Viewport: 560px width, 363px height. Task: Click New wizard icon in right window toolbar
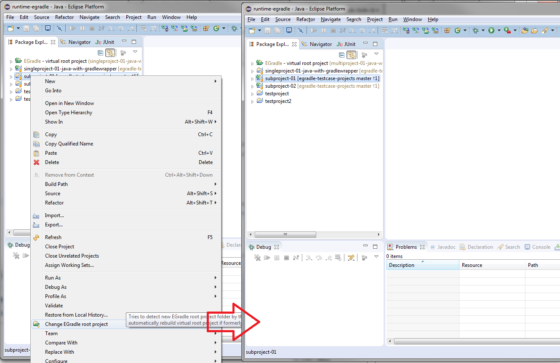point(252,30)
